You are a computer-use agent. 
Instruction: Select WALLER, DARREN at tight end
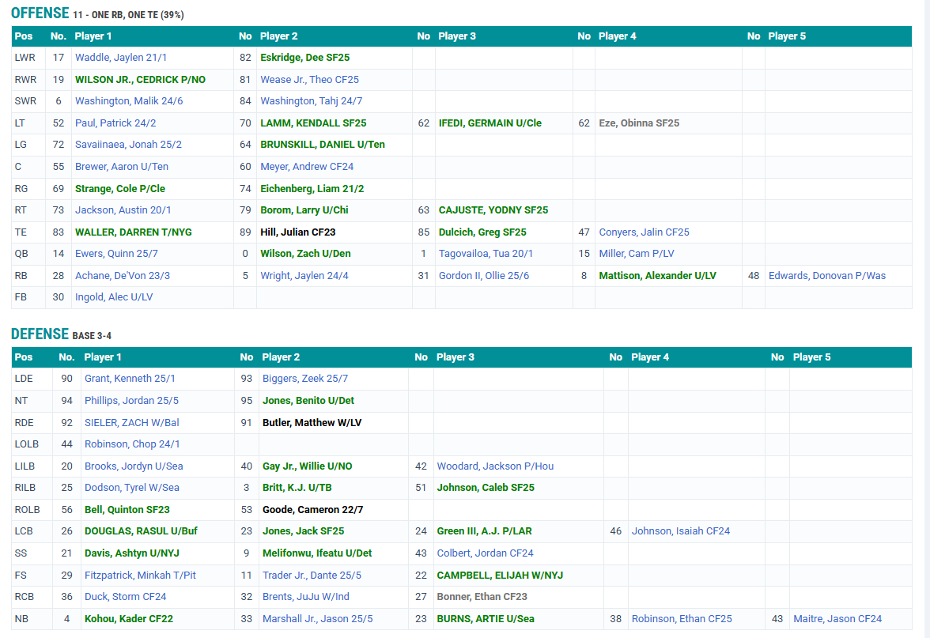pyautogui.click(x=133, y=232)
